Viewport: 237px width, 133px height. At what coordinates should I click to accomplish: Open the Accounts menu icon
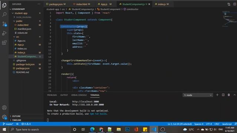(4, 108)
